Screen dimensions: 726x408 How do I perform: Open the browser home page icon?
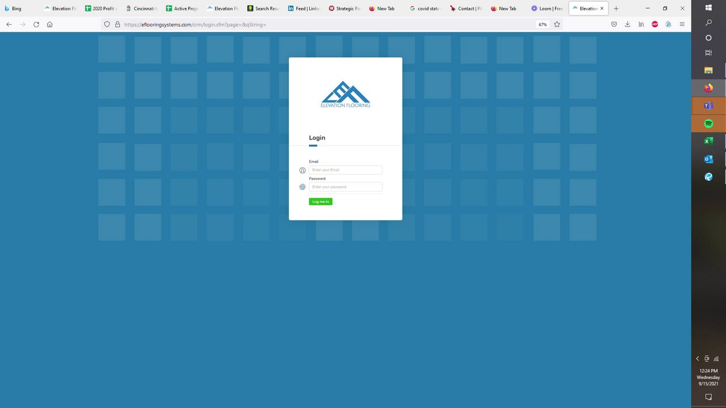pyautogui.click(x=50, y=24)
